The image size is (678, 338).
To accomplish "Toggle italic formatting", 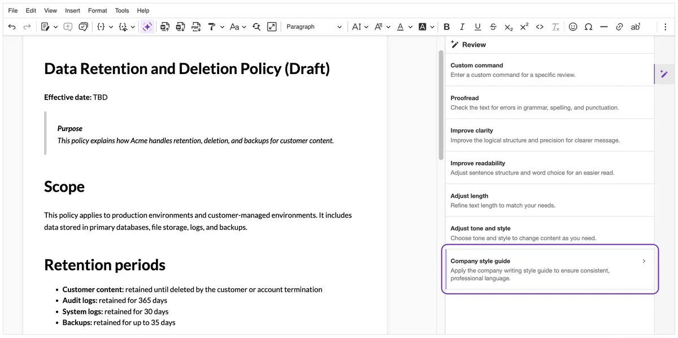I will coord(462,27).
